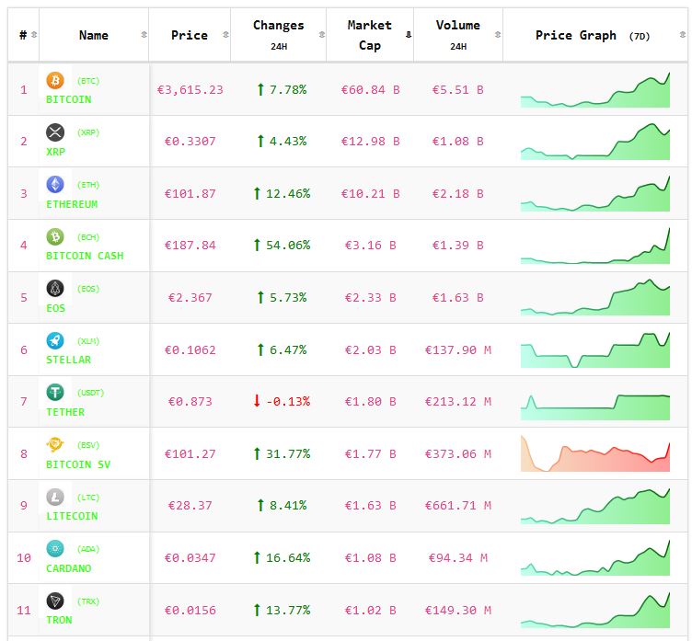Click the Bitcoin orange coin icon
The height and width of the screenshot is (641, 692).
coord(55,80)
